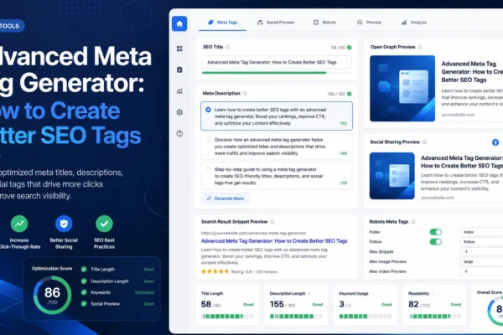503x335 pixels.
Task: Click the Title Length segmented progress bar
Action: tap(227, 317)
